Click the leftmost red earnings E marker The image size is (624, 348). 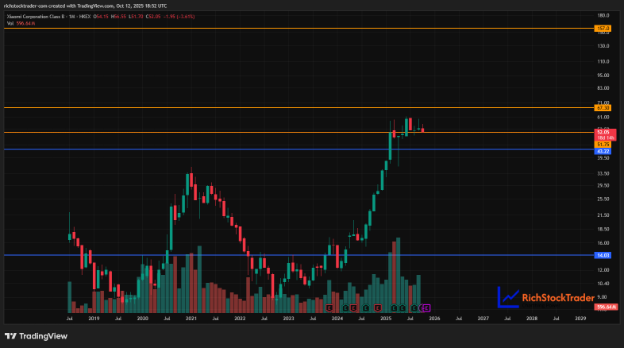(x=329, y=307)
